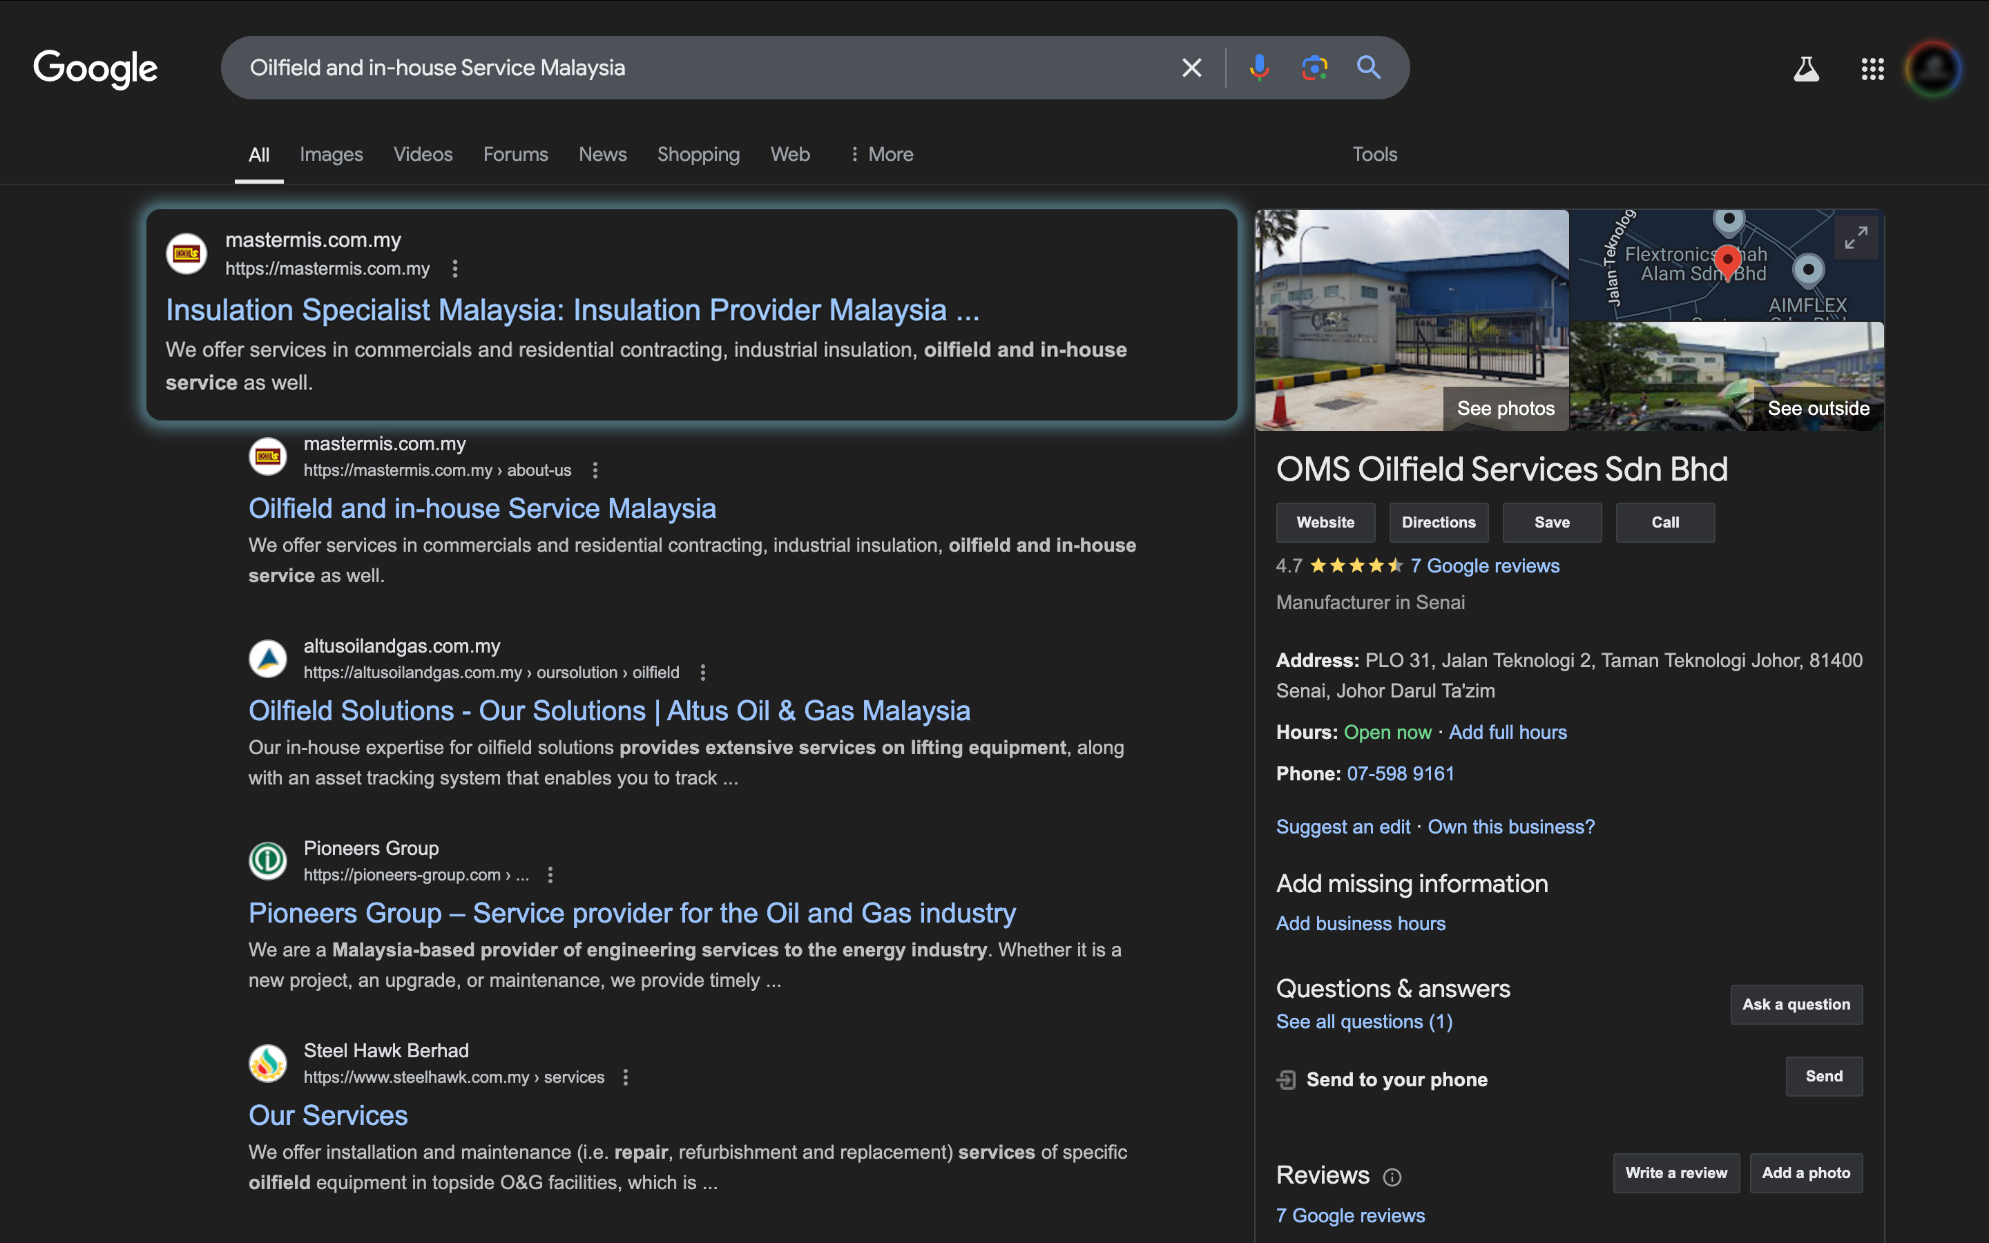Click into the Google search field
The height and width of the screenshot is (1243, 1989).
[x=699, y=68]
